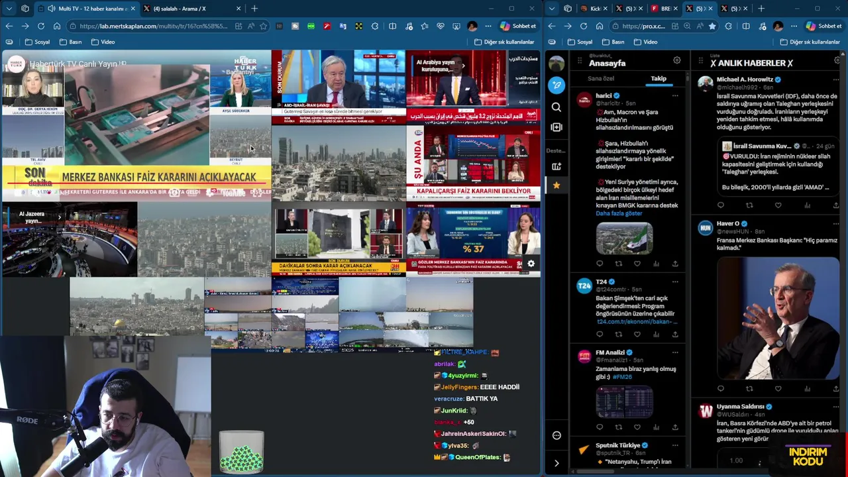Like Michael A. Horowitz post

pyautogui.click(x=778, y=205)
